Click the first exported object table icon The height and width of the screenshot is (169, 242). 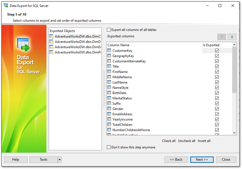(x=51, y=36)
